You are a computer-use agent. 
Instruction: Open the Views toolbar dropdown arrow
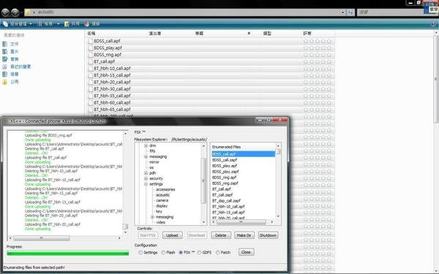tap(59, 24)
